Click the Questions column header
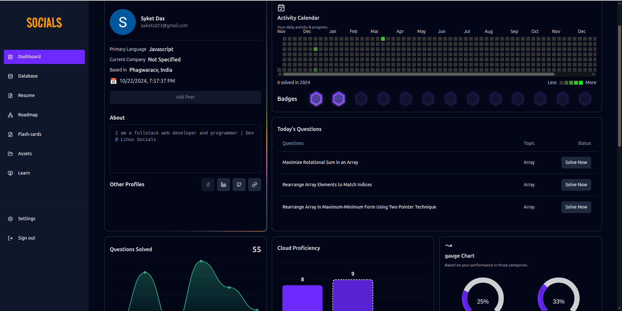Image resolution: width=622 pixels, height=311 pixels. pos(293,143)
